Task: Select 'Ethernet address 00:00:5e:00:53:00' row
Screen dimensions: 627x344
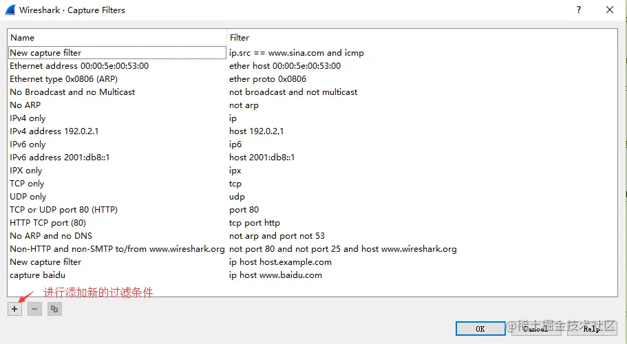Action: pos(79,66)
